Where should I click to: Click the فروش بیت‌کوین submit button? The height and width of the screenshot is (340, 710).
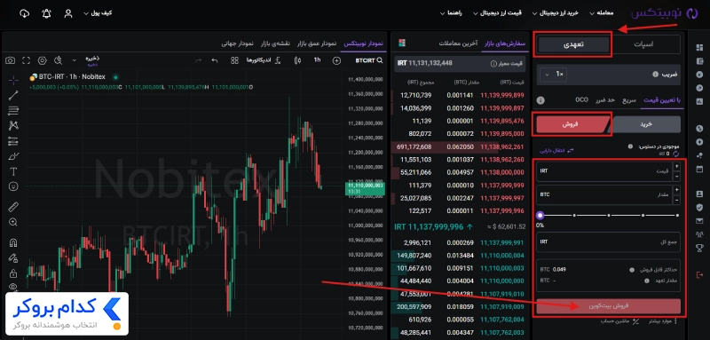[608, 306]
